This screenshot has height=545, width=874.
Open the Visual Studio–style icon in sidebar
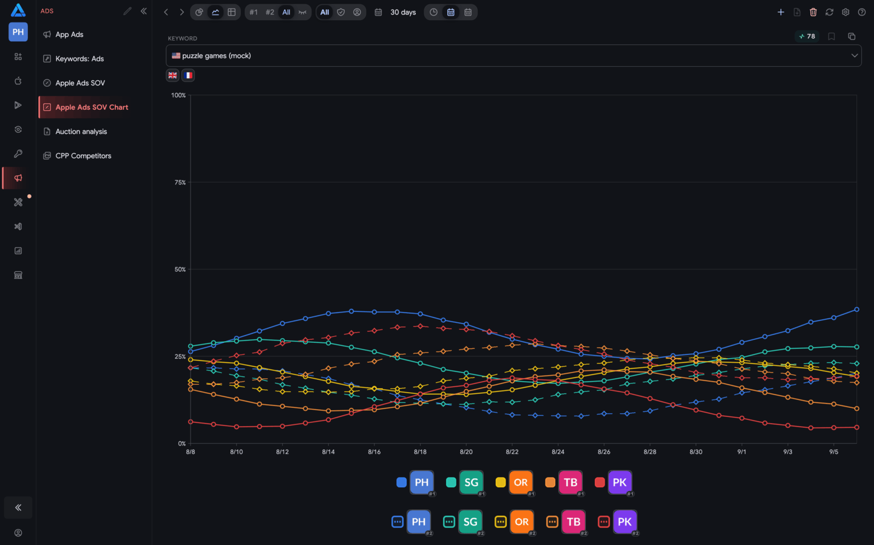[x=18, y=226]
